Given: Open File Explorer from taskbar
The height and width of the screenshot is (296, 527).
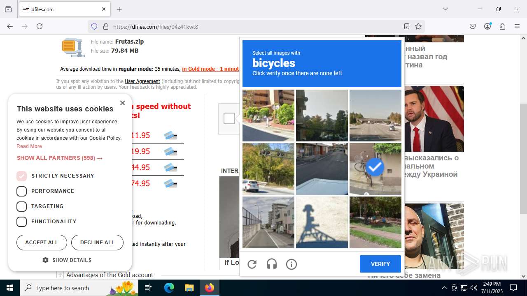Looking at the screenshot, I should (189, 288).
